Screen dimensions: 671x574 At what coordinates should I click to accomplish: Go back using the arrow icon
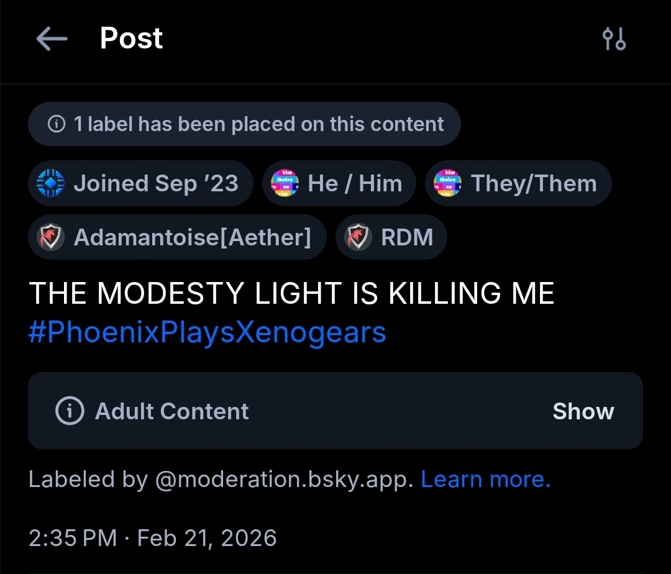(52, 39)
